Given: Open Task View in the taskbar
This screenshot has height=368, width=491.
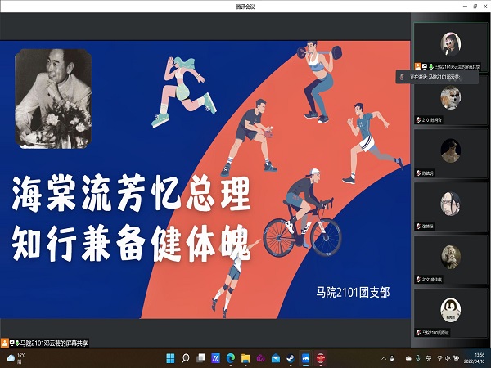Looking at the screenshot, I should point(200,358).
